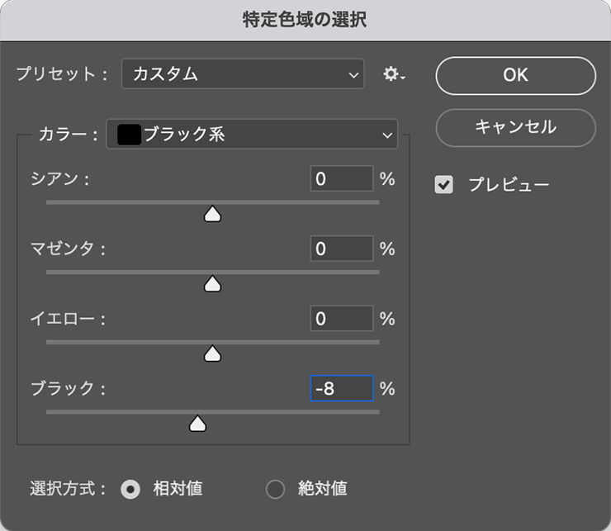Confirm with the OK button
This screenshot has height=531, width=611.
pos(515,76)
